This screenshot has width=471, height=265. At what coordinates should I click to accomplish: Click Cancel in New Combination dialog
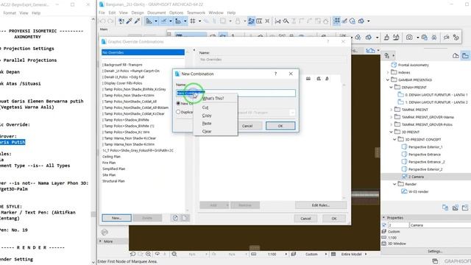pyautogui.click(x=247, y=126)
